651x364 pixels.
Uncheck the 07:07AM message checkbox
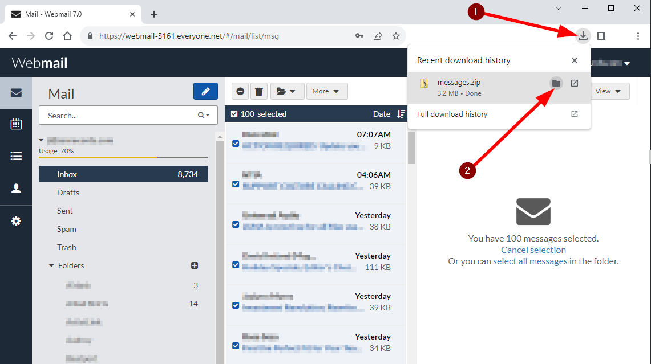point(236,144)
